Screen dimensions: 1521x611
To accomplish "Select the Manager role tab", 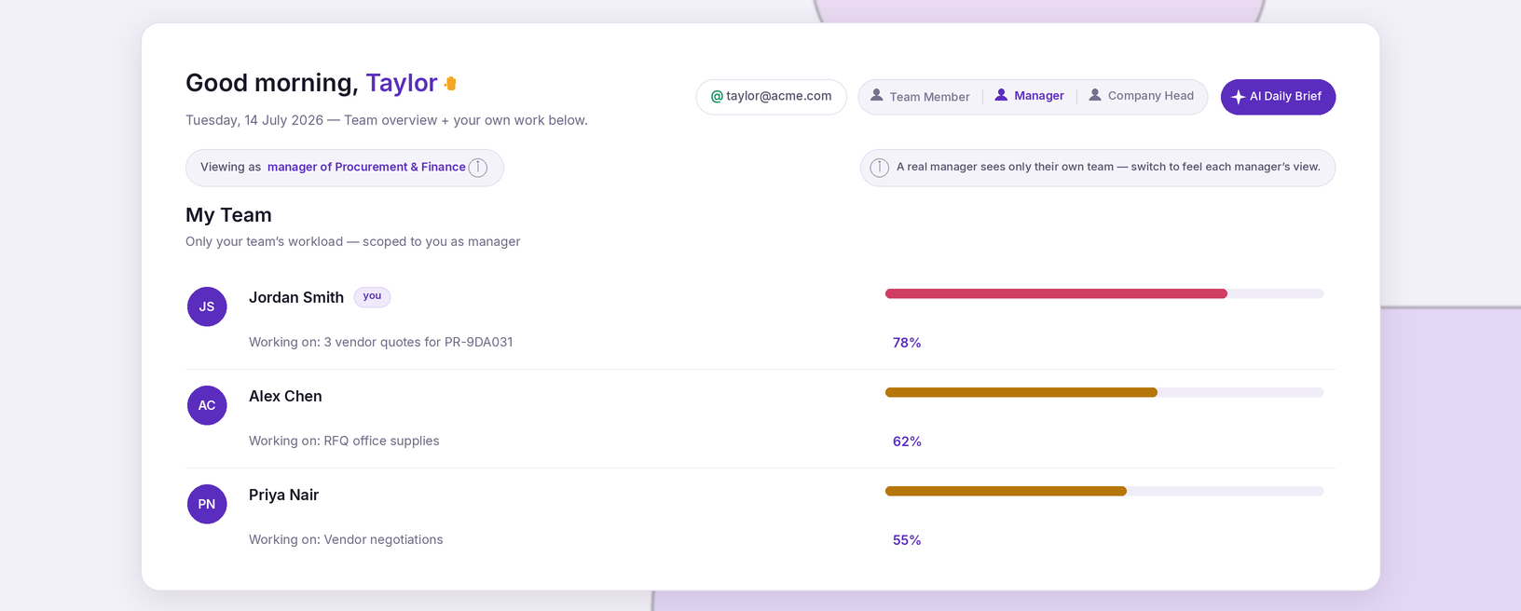I will 1030,96.
